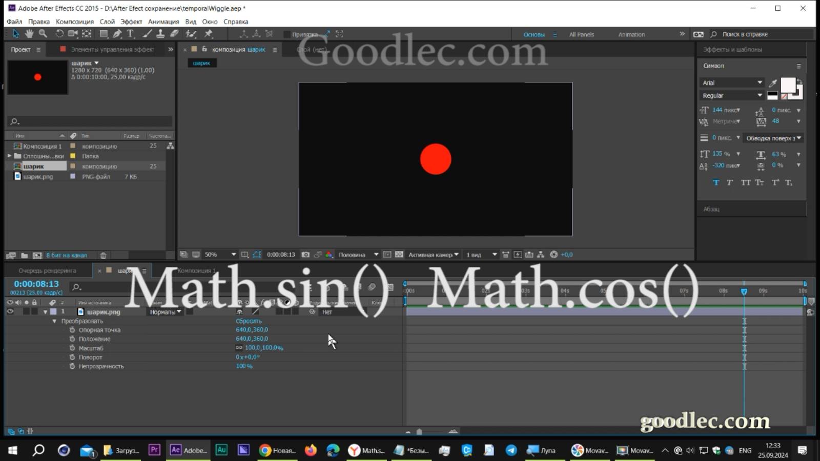Open the Эффект menu
Viewport: 820px width, 461px height.
coord(131,22)
